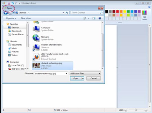Viewport: 152px width, 113px height.
Task: Select Favorites in the navigation pane
Action: coord(14,24)
